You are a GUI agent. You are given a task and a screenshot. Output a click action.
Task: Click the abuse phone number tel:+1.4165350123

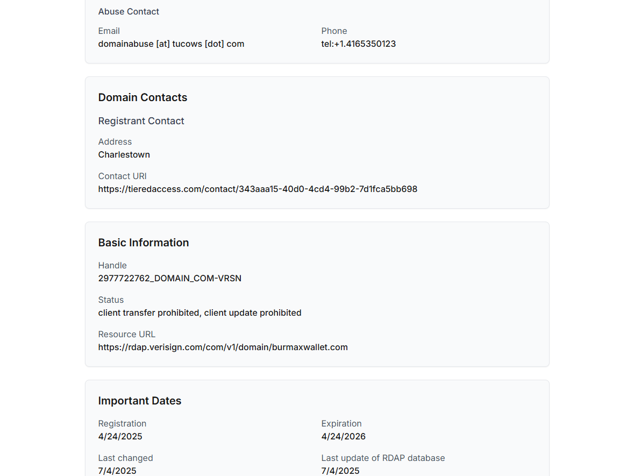coord(359,44)
